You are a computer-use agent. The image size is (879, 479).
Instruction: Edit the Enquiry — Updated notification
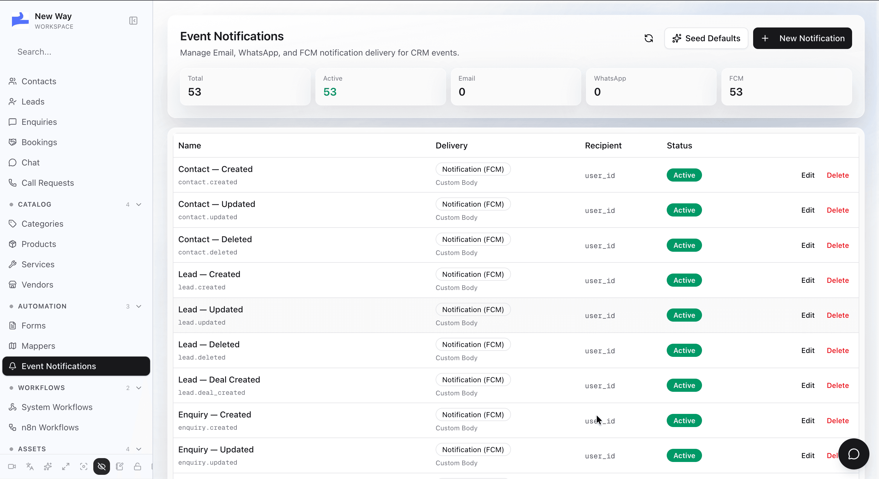(808, 456)
